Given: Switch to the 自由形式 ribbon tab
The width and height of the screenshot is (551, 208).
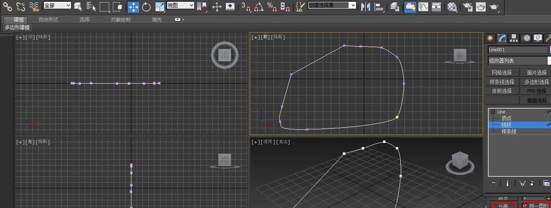Looking at the screenshot, I should [x=48, y=20].
